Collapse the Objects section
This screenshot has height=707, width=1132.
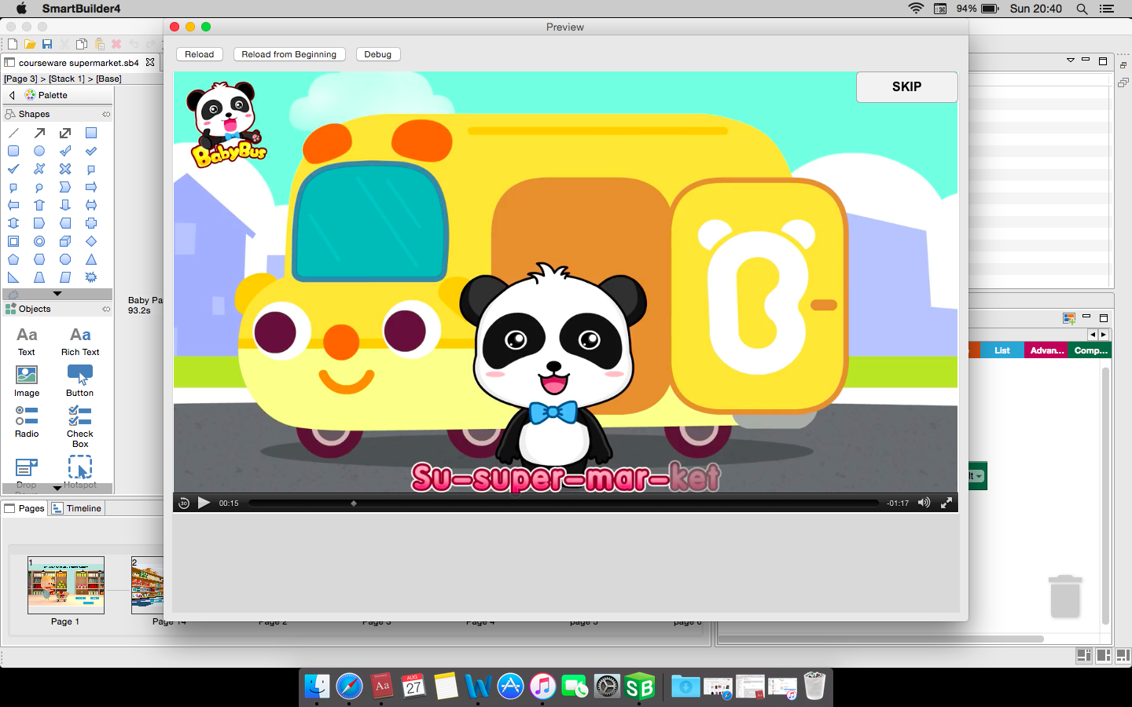(106, 309)
